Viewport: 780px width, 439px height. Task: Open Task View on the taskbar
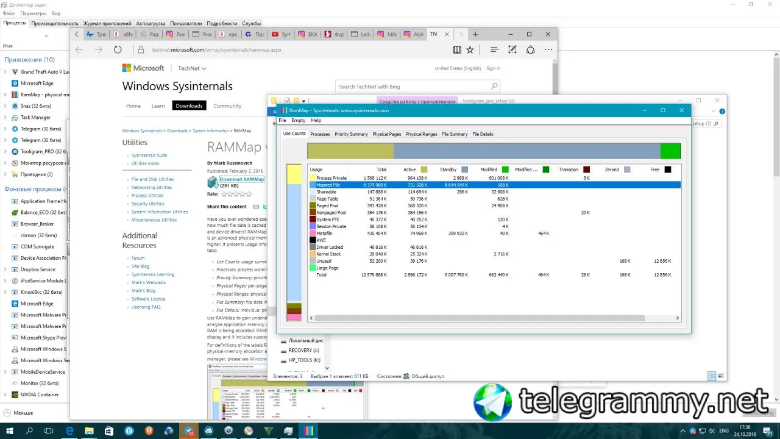pyautogui.click(x=49, y=431)
